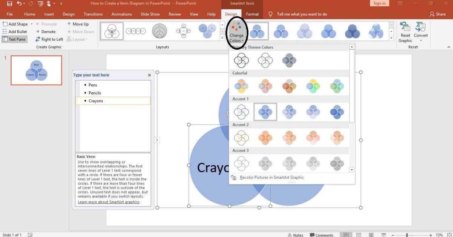453x237 pixels.
Task: Select the first Accent 1 colorless variant
Action: 241,111
